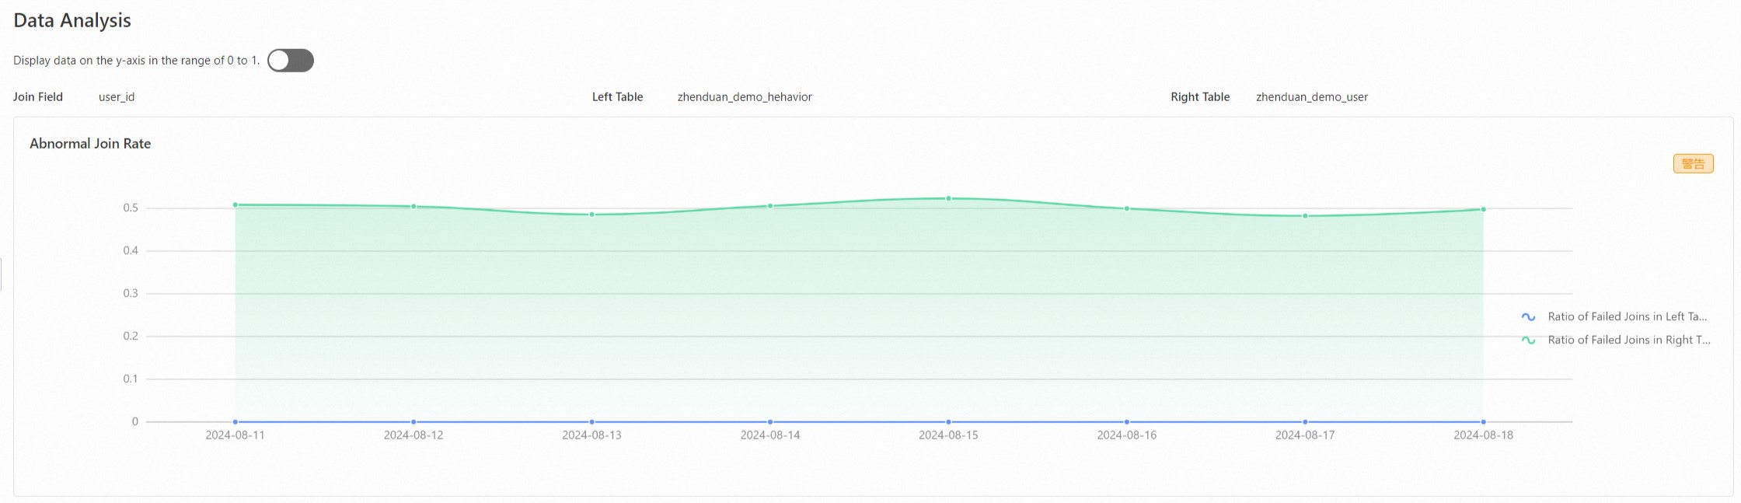1741x503 pixels.
Task: Click the 2024-08-14 x-axis label
Action: (770, 435)
